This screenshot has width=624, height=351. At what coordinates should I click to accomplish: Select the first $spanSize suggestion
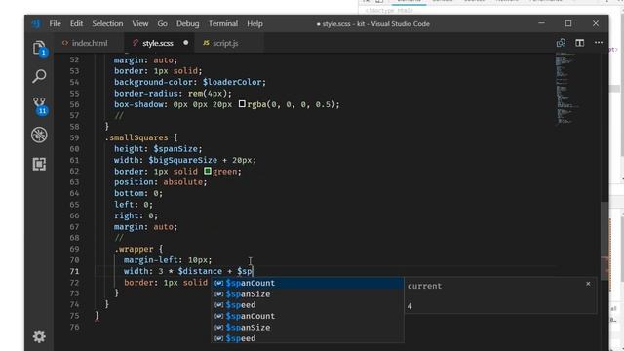pos(307,294)
